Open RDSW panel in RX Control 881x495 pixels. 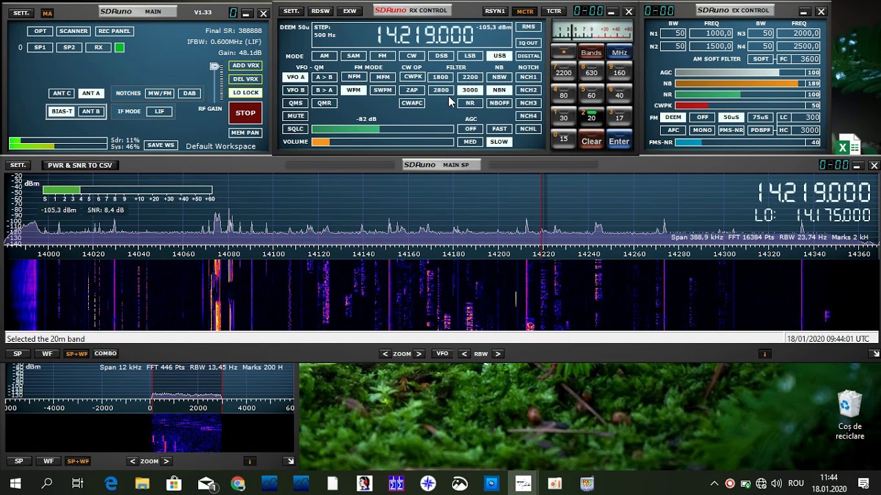pos(320,11)
